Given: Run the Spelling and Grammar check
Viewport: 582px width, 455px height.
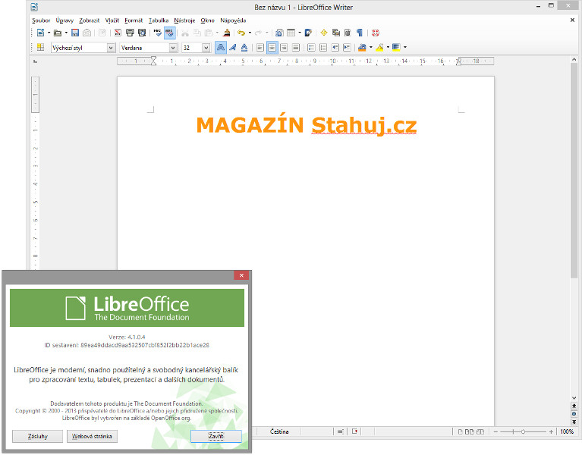Looking at the screenshot, I should [x=158, y=33].
